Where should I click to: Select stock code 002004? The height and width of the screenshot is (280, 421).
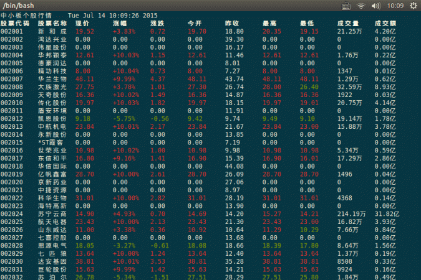point(12,55)
